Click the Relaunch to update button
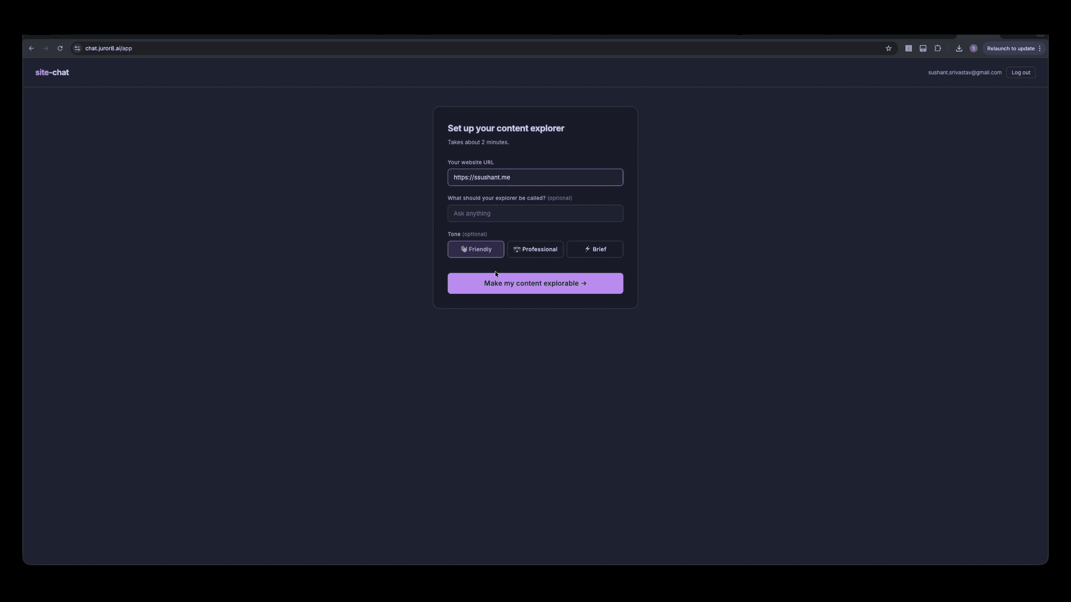This screenshot has width=1071, height=602. click(1011, 48)
